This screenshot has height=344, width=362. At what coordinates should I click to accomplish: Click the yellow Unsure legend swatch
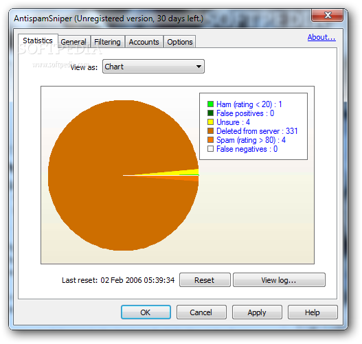pos(210,122)
